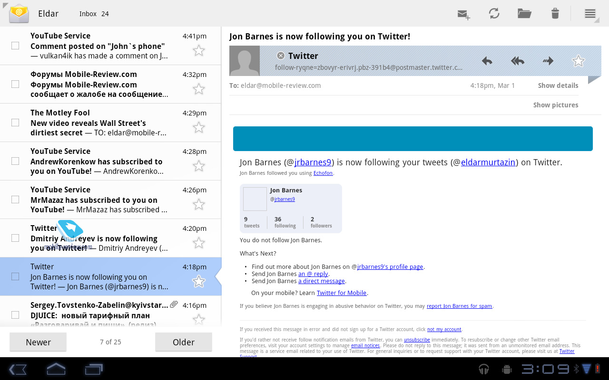Screen dimensions: 609x380
Task: Tap the headphones status icon
Action: click(x=484, y=369)
